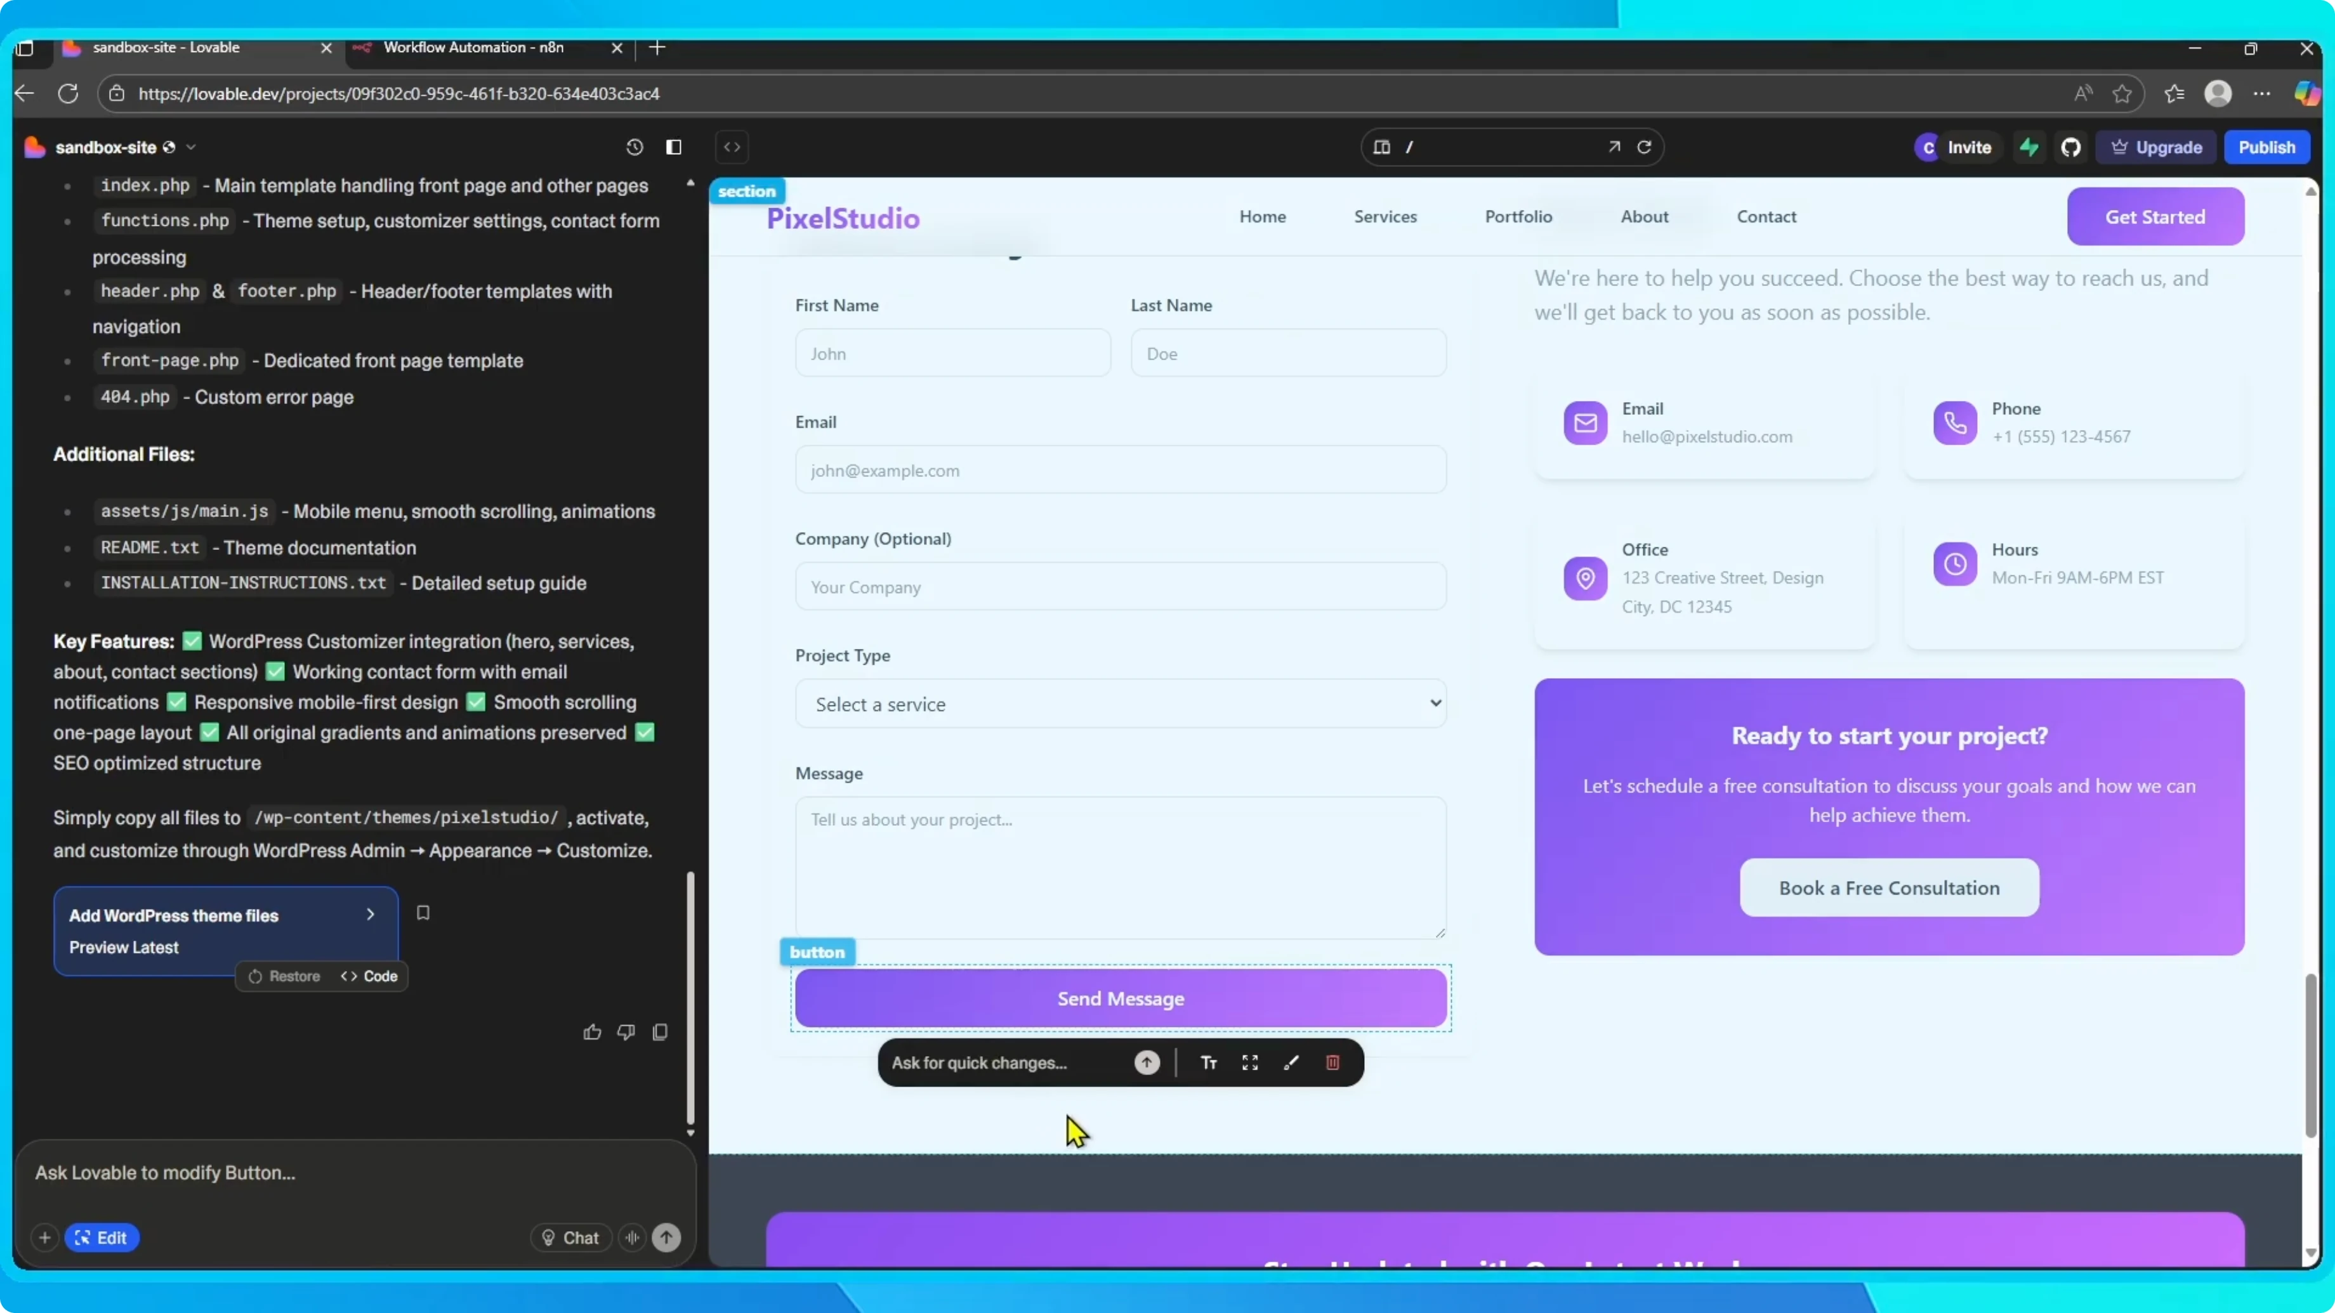Screen dimensions: 2335x1313
Task: Click the Email input field
Action: 1121,470
